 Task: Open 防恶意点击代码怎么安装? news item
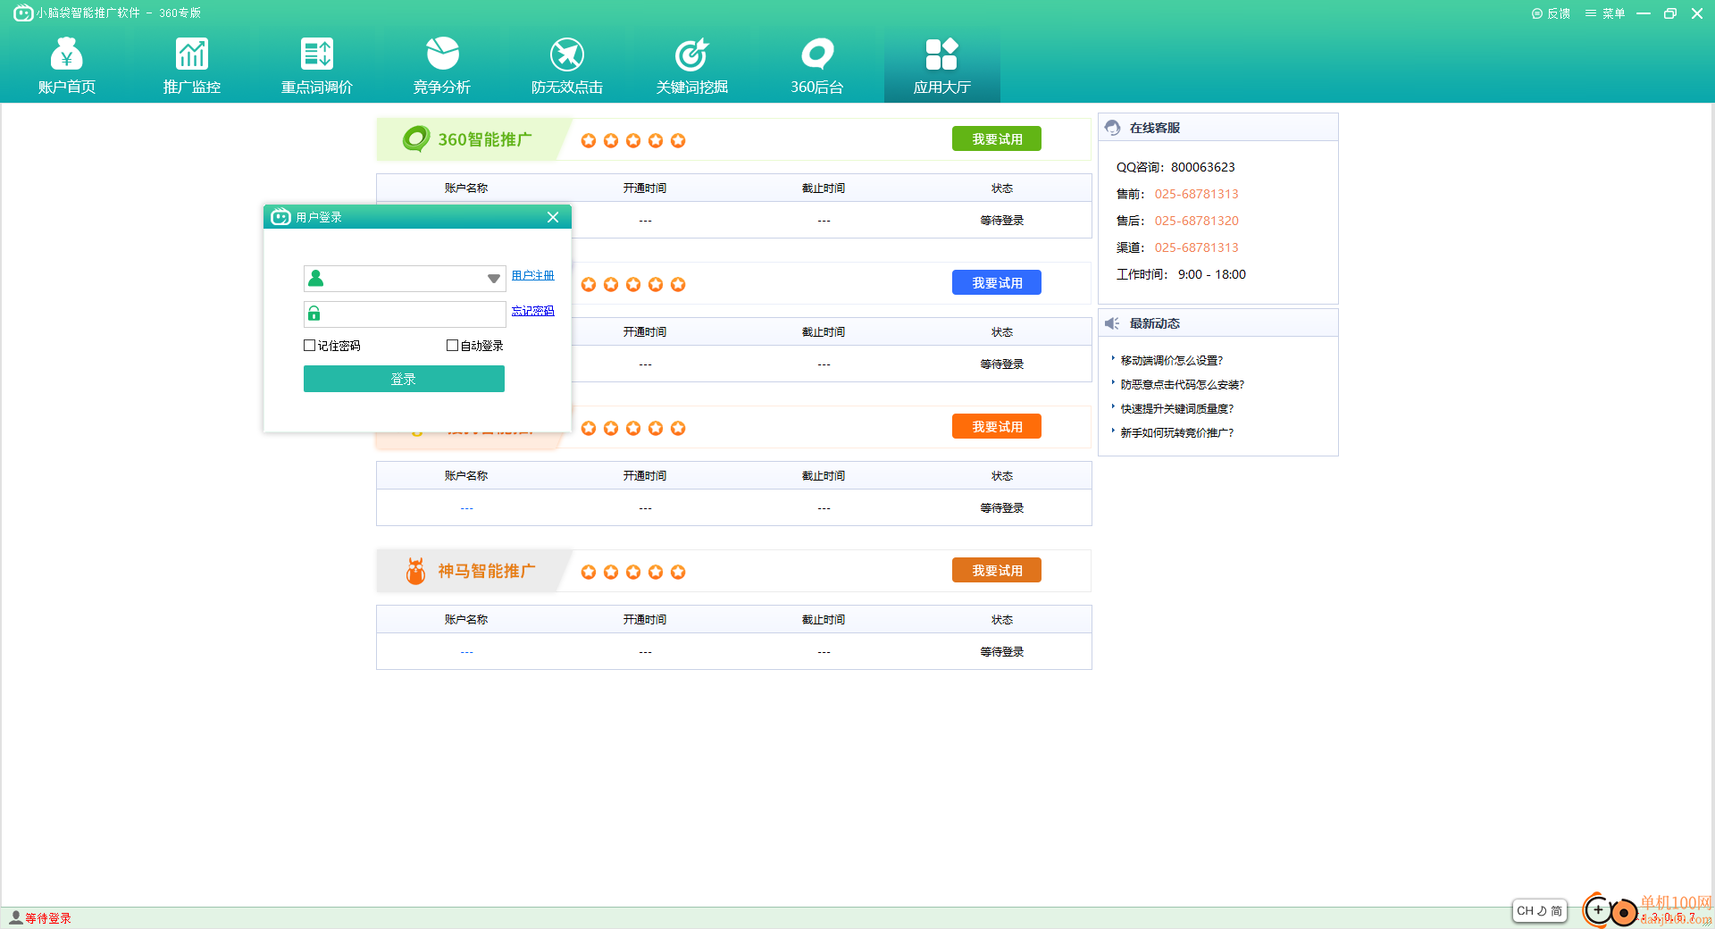coord(1183,385)
